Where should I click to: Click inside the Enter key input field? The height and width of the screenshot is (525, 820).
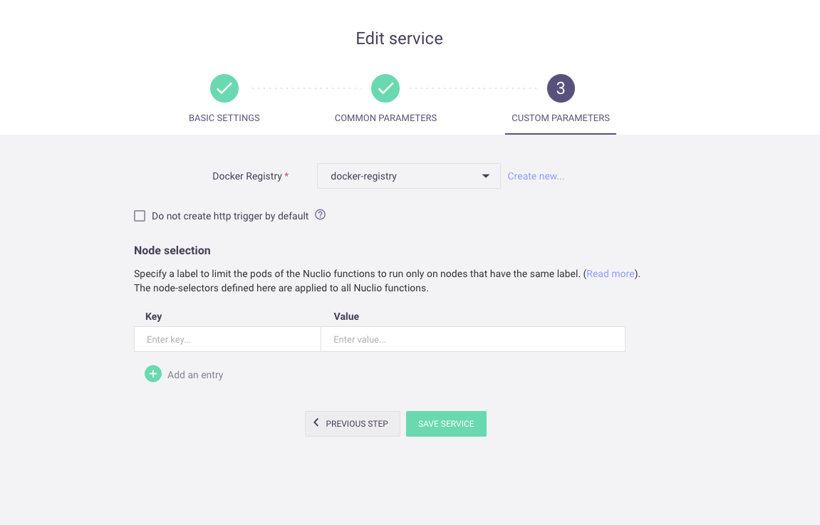tap(227, 339)
